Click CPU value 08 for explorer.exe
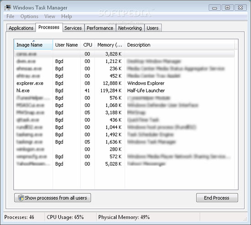This screenshot has width=251, height=225. (x=87, y=83)
